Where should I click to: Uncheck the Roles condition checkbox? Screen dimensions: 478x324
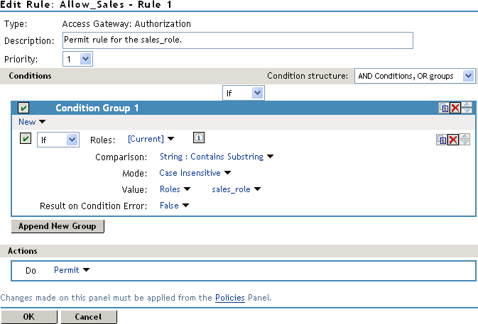26,140
